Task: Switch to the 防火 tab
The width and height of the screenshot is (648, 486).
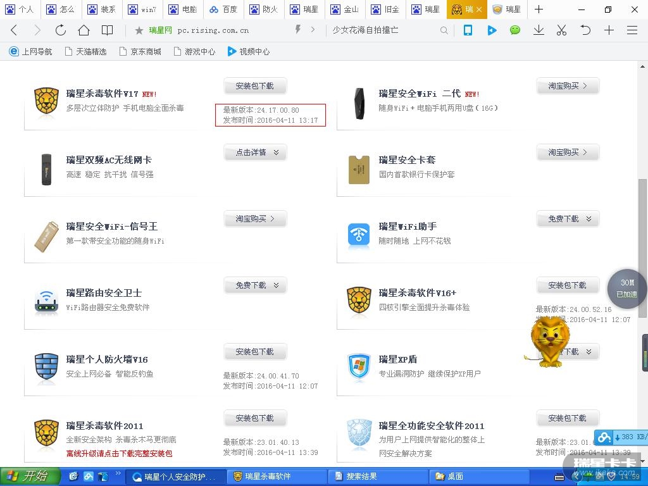Action: (264, 9)
